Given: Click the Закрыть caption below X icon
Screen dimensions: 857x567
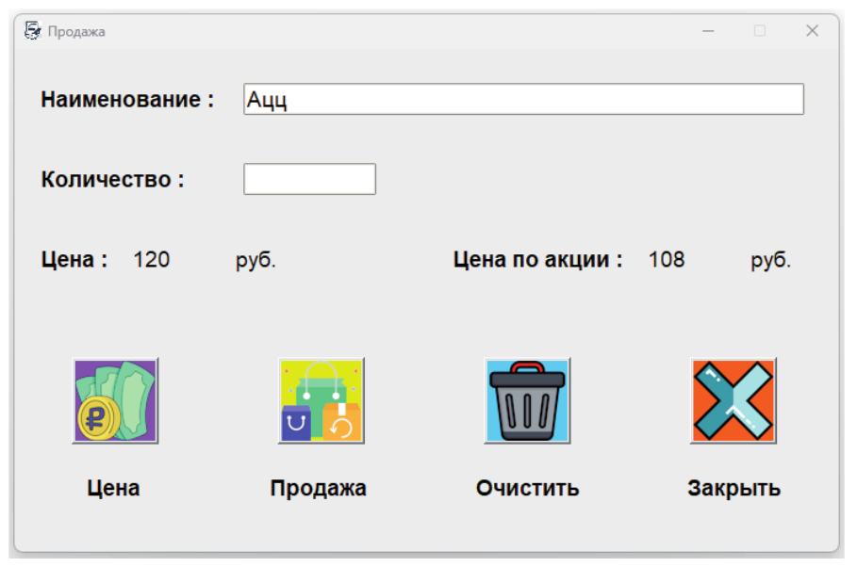Looking at the screenshot, I should 733,488.
